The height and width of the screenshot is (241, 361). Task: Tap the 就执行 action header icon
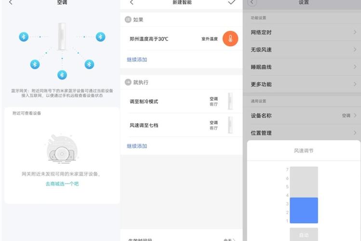(x=128, y=82)
